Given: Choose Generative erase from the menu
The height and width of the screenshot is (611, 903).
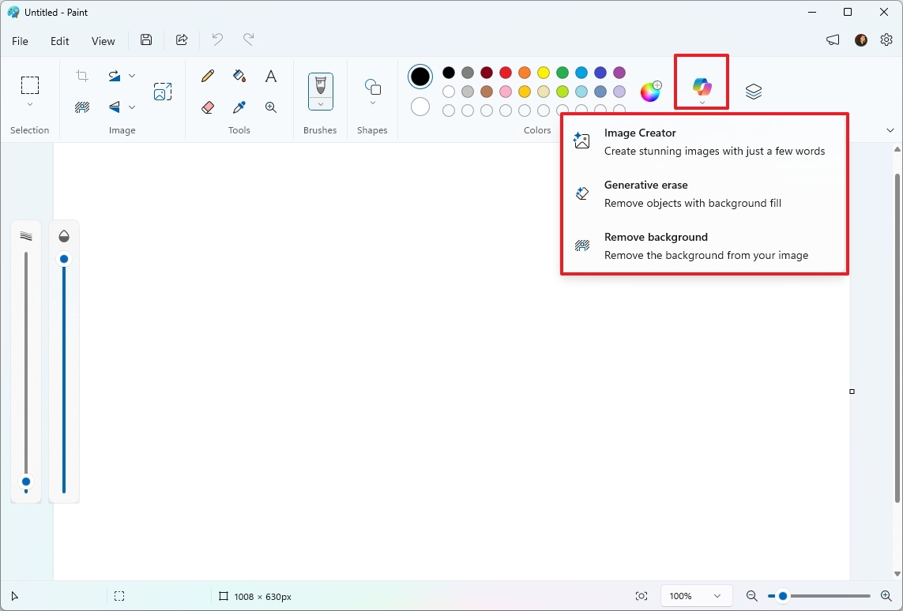Looking at the screenshot, I should tap(705, 194).
